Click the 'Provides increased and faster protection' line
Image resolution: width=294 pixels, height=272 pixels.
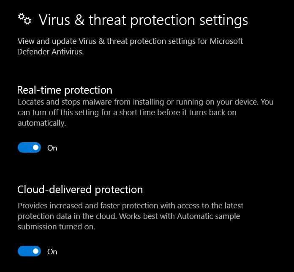[131, 206]
